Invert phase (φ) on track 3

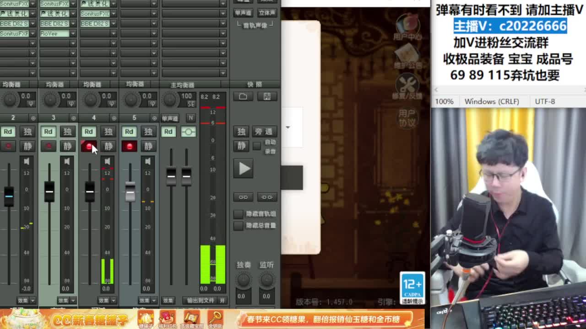[71, 104]
